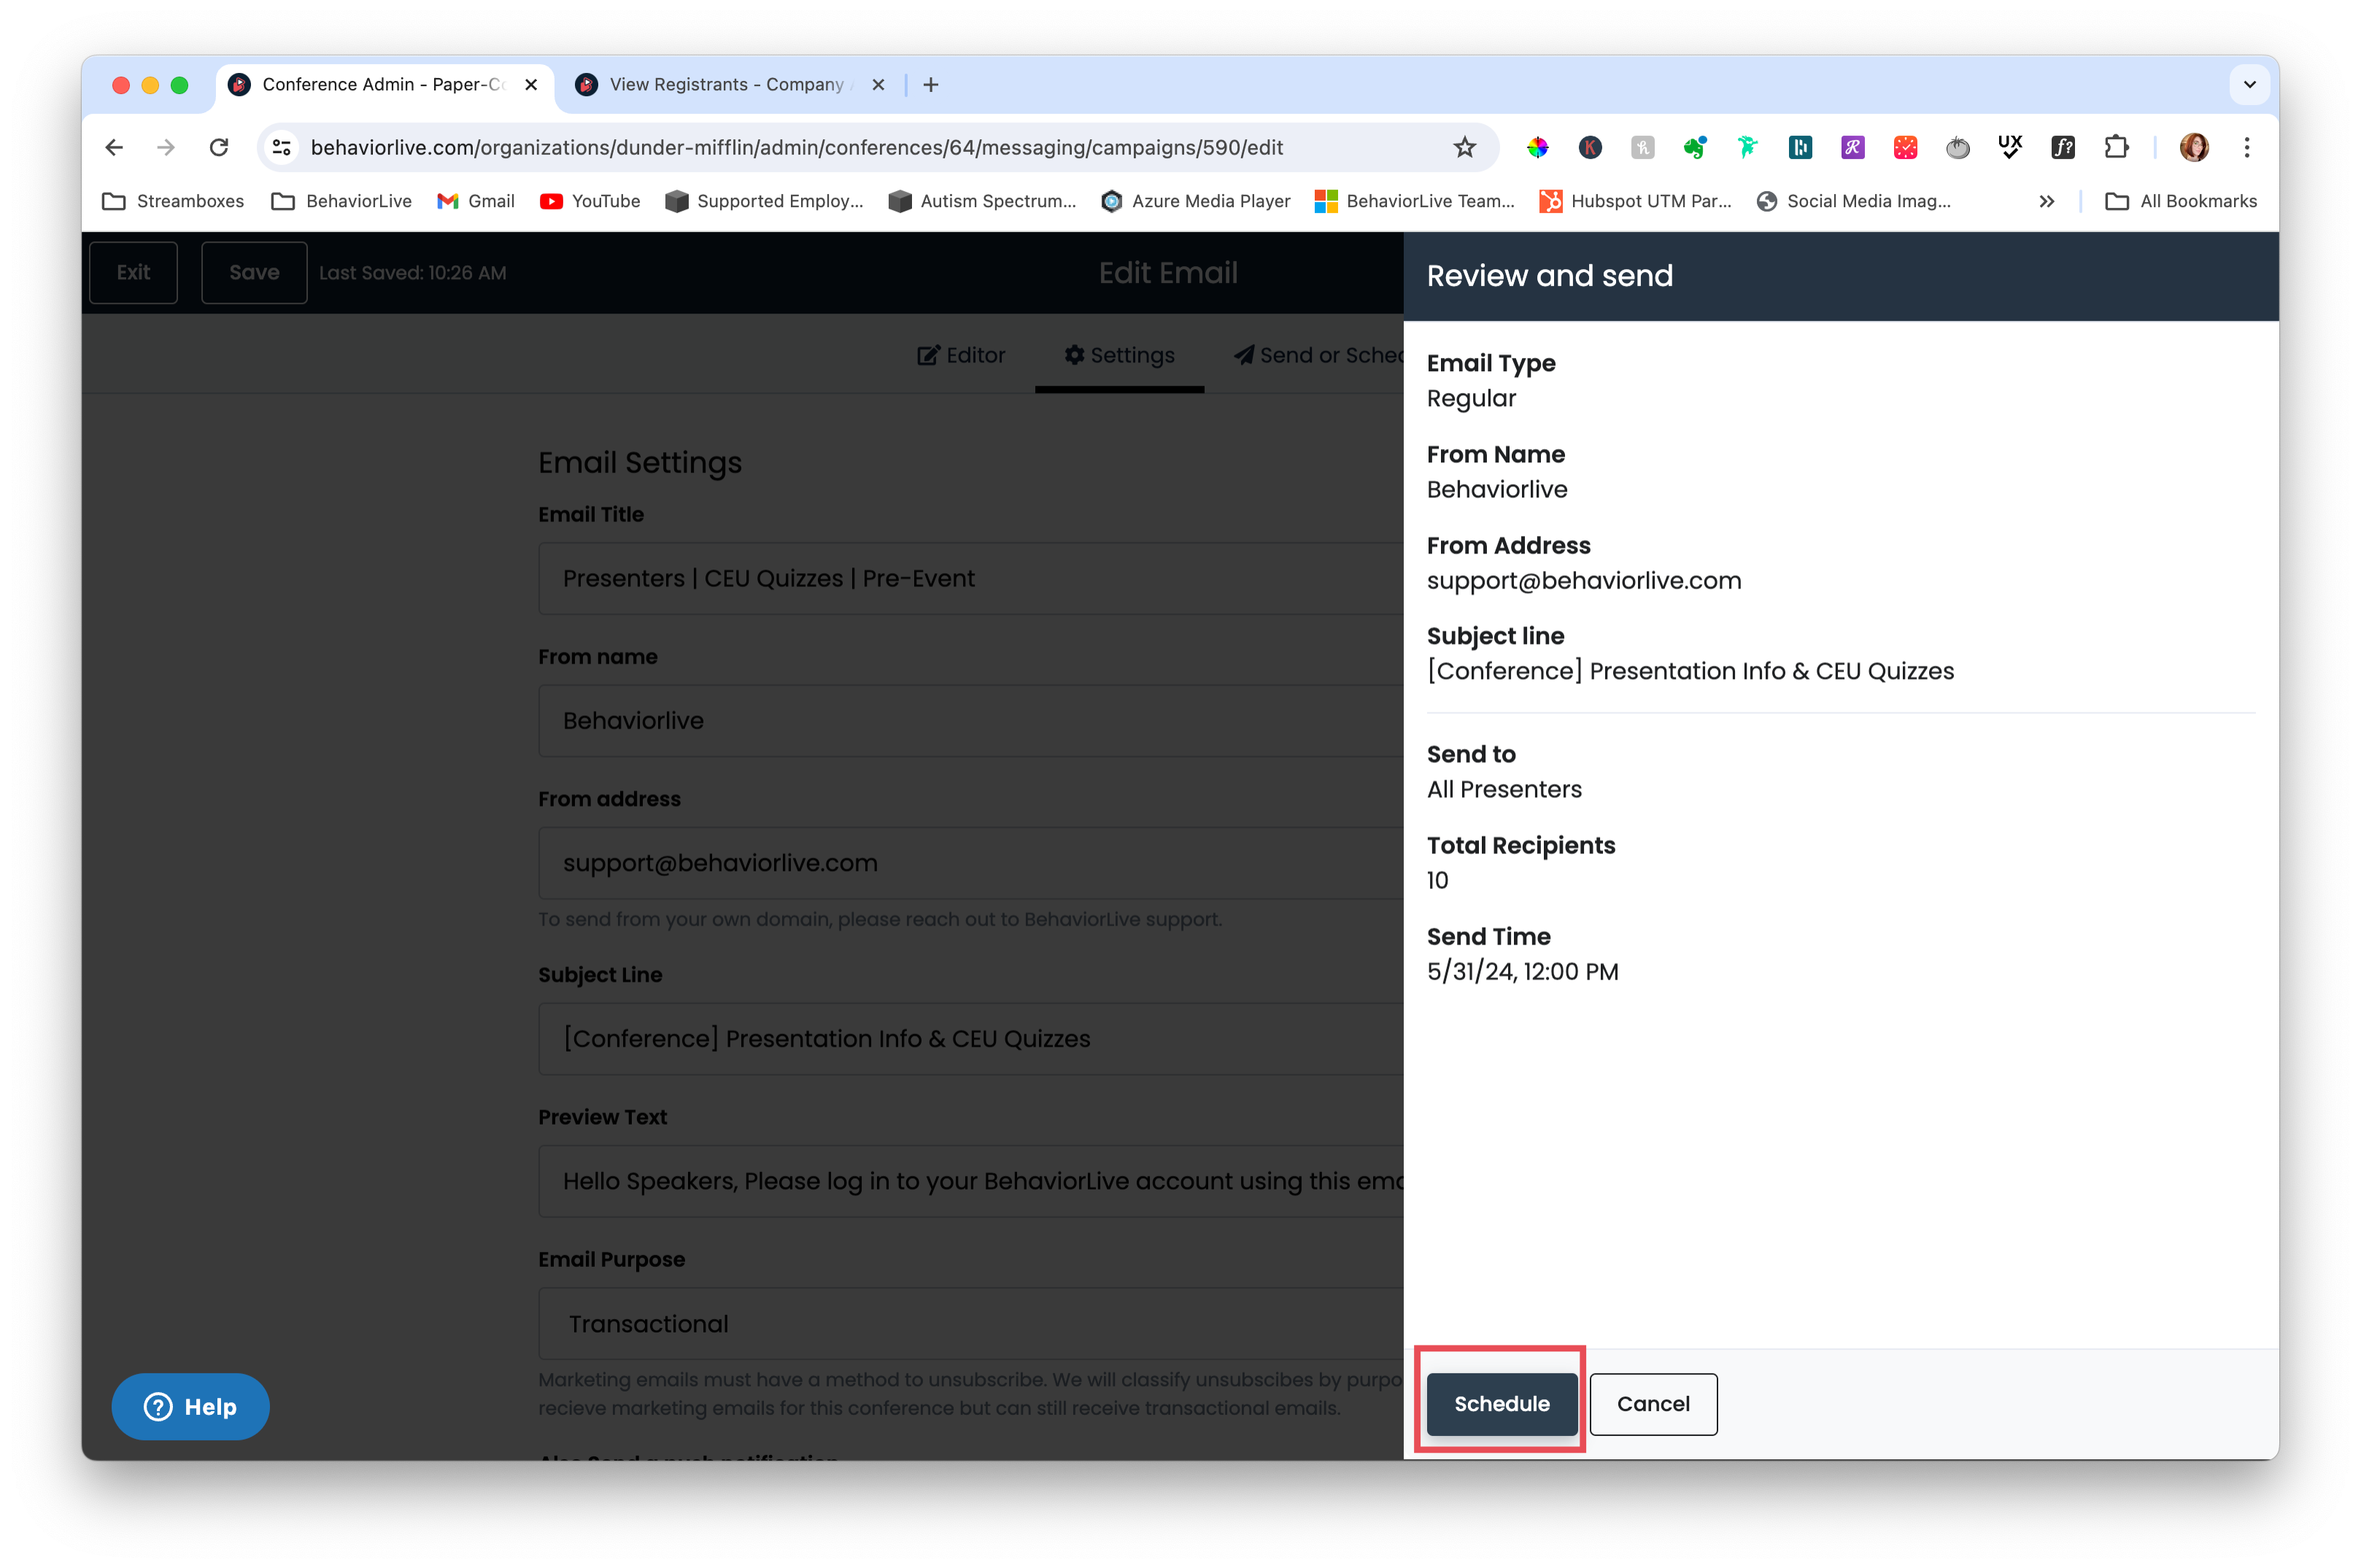Click the bookmark star icon in address bar
The height and width of the screenshot is (1568, 2361).
1464,148
